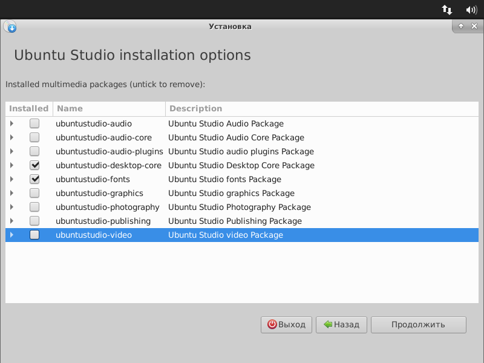Sort by the Installed column header

coord(29,109)
